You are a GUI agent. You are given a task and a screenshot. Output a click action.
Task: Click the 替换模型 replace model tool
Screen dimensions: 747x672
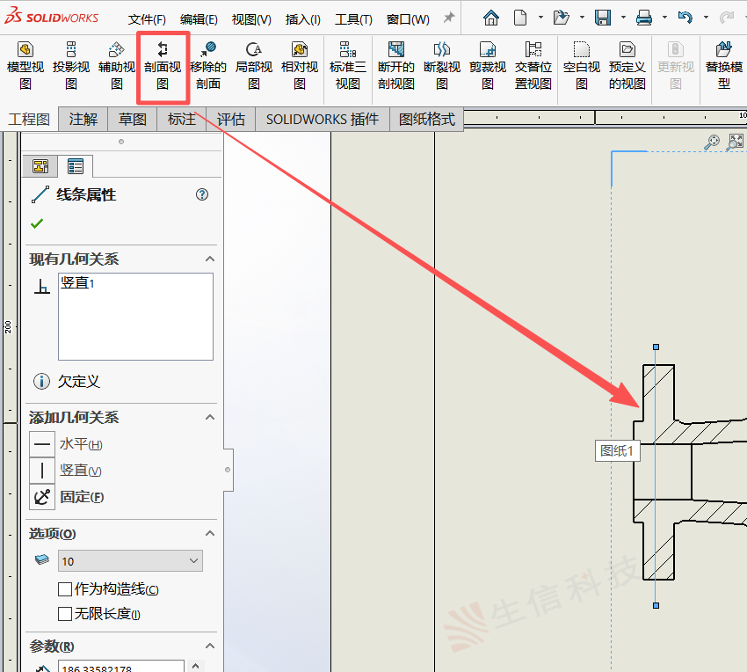point(723,66)
